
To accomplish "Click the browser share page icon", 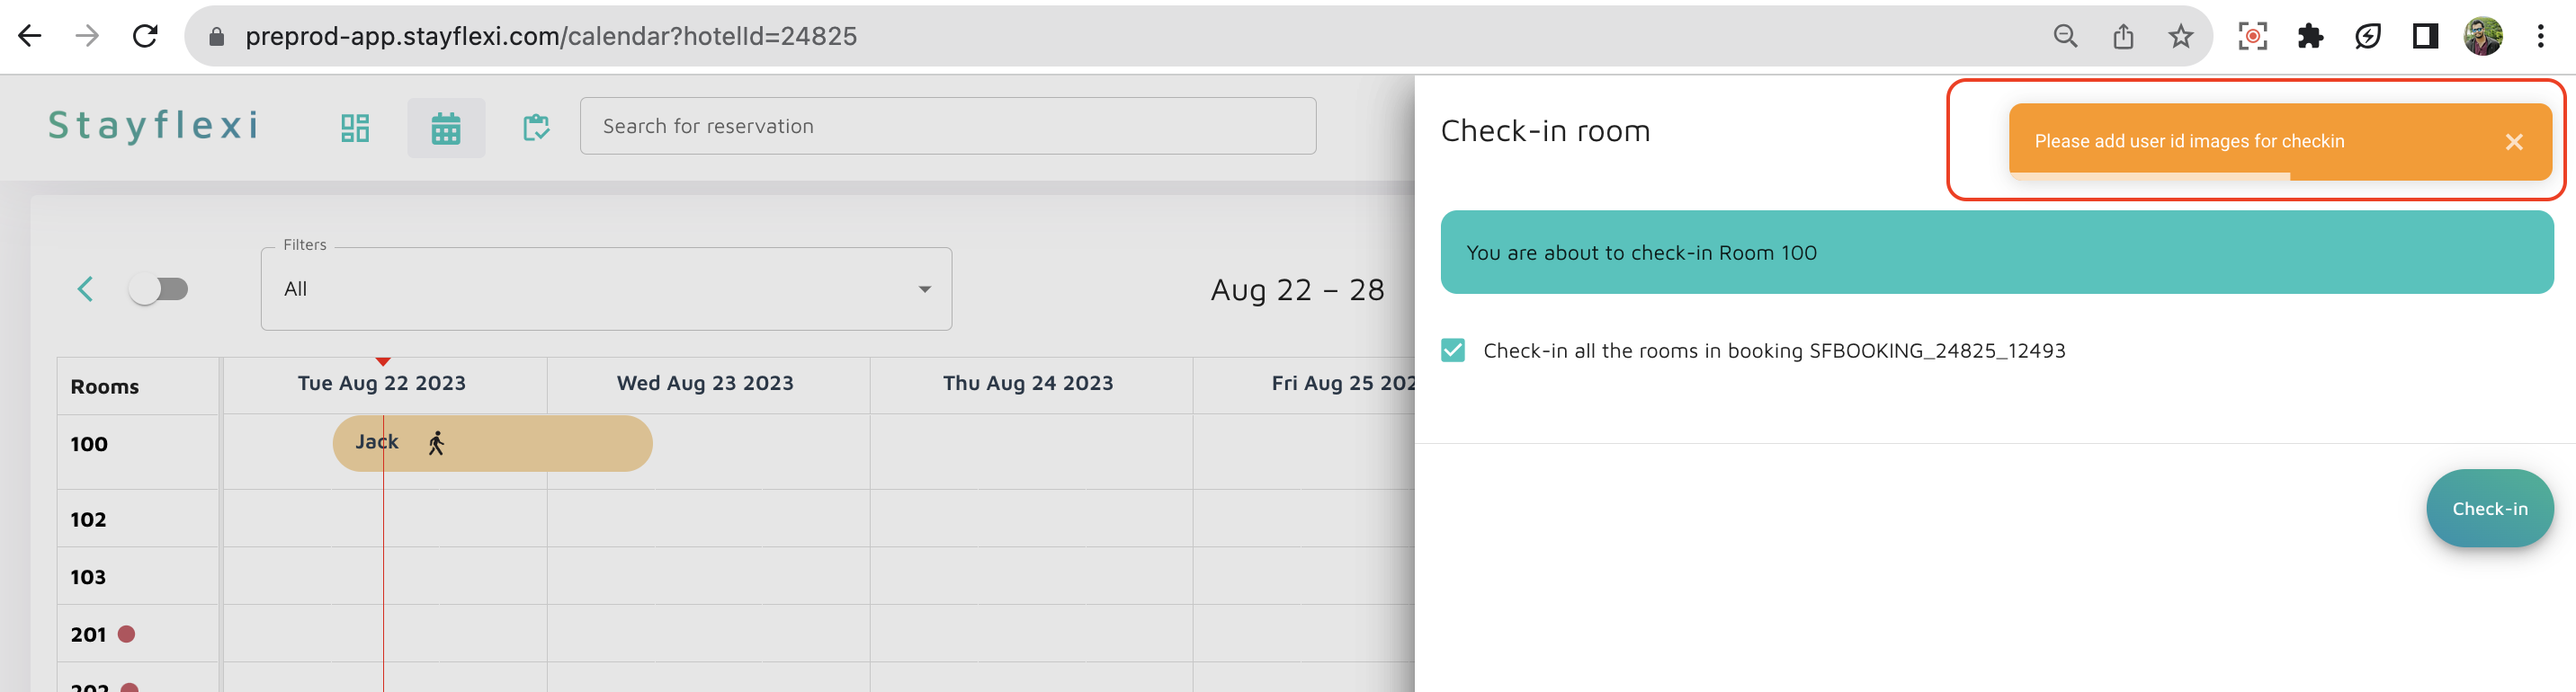I will (x=2123, y=37).
